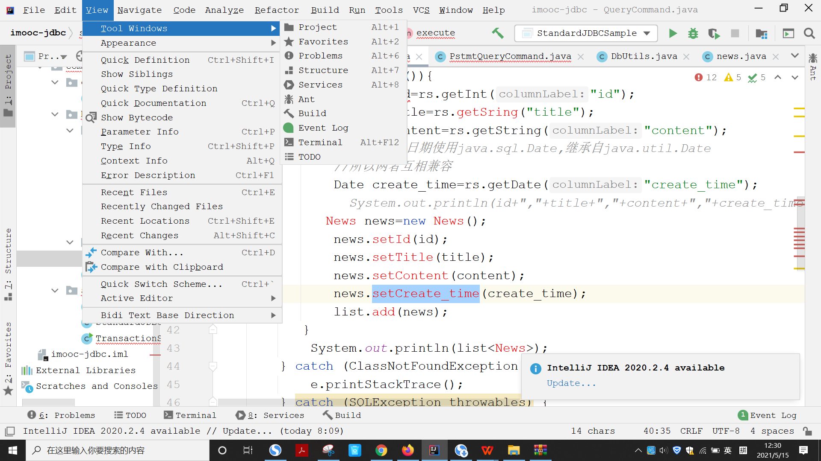The height and width of the screenshot is (461, 821).
Task: Expand the Appearance submenu
Action: click(182, 43)
